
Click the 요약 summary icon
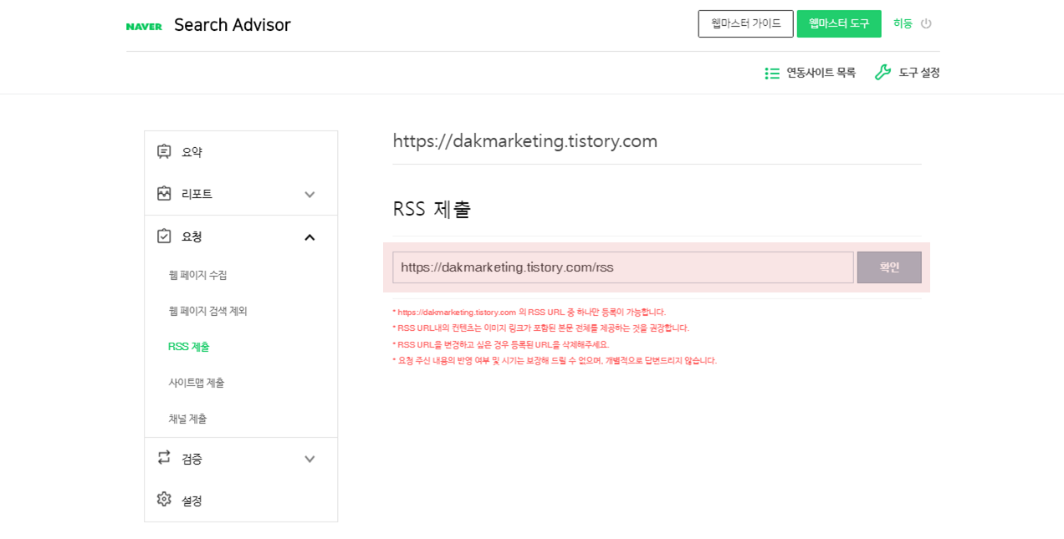(x=164, y=151)
